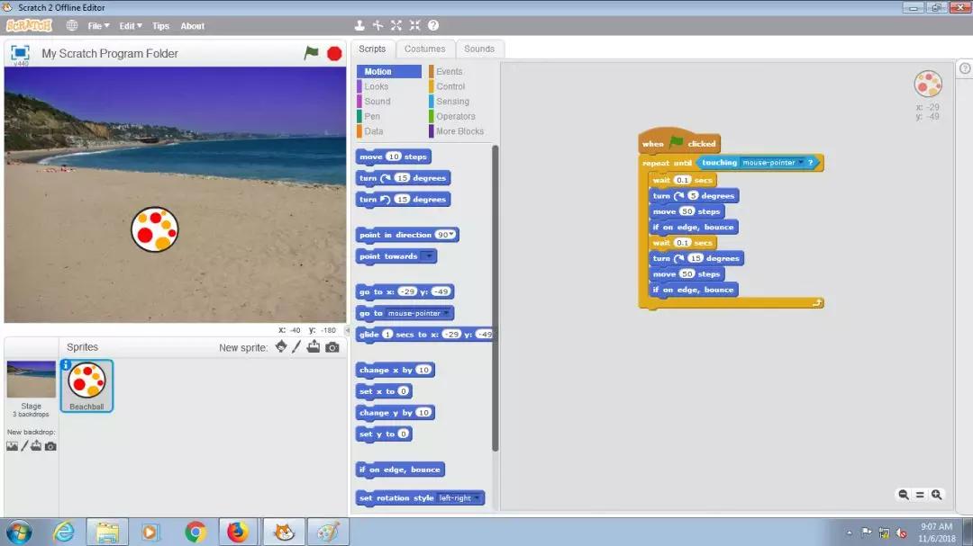
Task: Open the File menu
Action: pyautogui.click(x=98, y=26)
